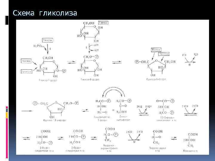Click the "3-Фосфоглицериновая к-та" caption
The width and height of the screenshot is (215, 161).
pos(44,149)
